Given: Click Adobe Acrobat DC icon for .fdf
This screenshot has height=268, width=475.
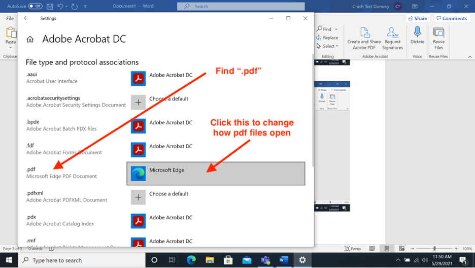Looking at the screenshot, I should pyautogui.click(x=138, y=150).
